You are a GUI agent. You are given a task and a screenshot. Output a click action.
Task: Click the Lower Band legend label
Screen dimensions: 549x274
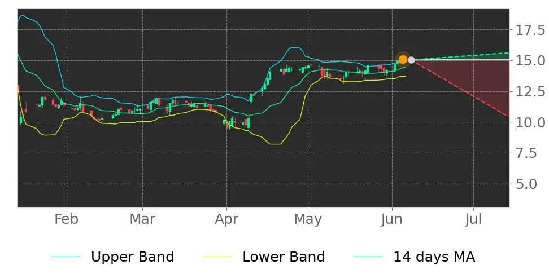pyautogui.click(x=284, y=257)
